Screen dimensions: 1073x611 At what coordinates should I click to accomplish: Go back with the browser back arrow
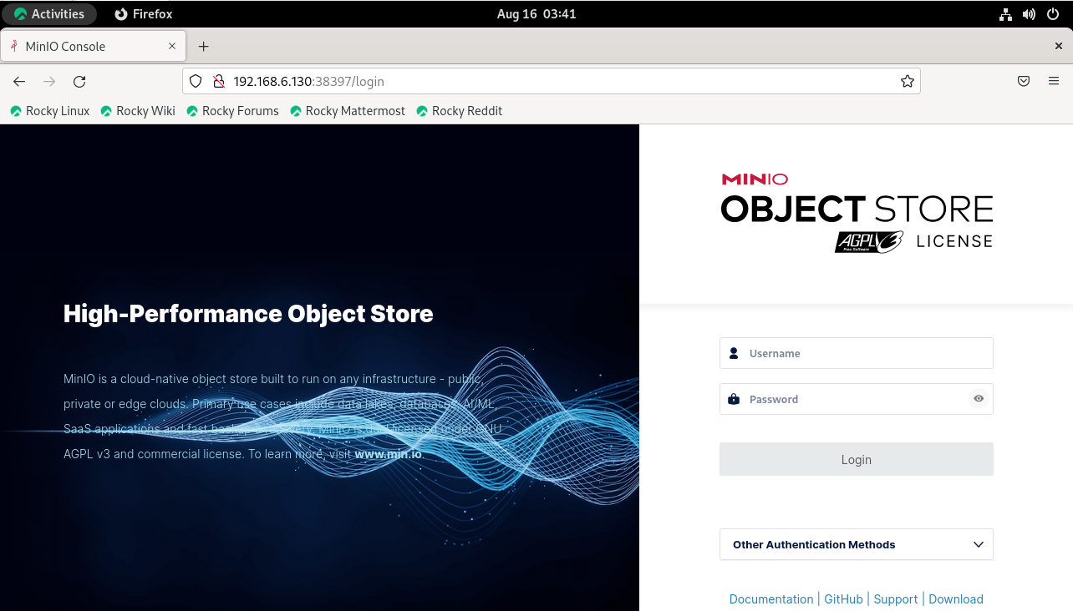(19, 81)
